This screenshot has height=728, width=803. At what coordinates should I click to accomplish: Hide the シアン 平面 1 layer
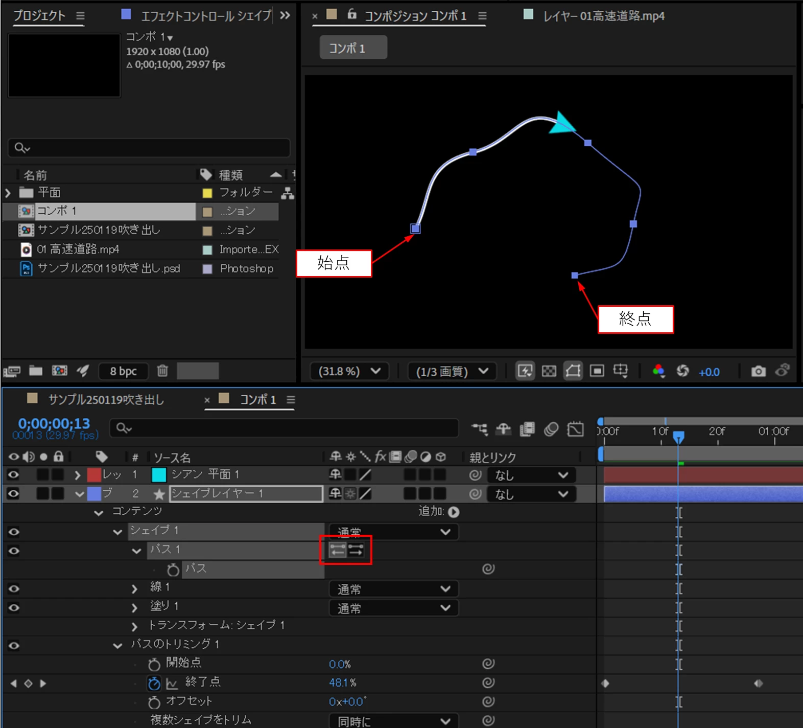[14, 475]
